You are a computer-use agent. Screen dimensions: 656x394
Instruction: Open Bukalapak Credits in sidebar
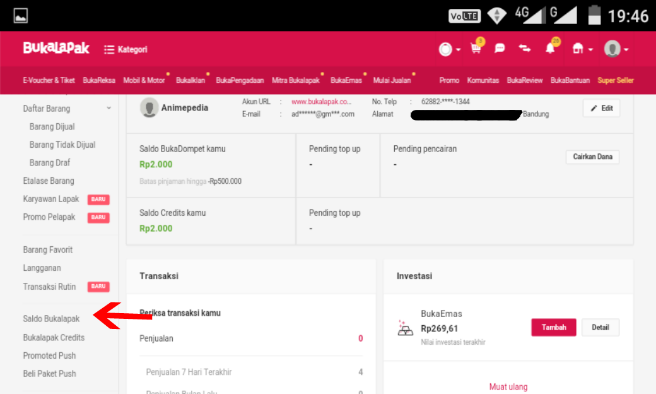[54, 337]
